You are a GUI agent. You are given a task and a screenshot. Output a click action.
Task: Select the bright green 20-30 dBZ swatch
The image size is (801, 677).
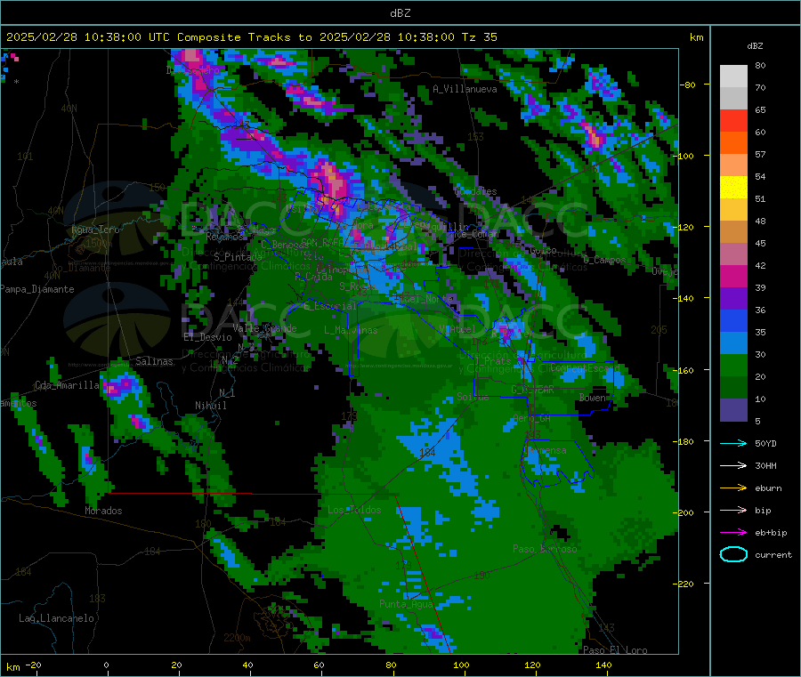click(x=733, y=366)
